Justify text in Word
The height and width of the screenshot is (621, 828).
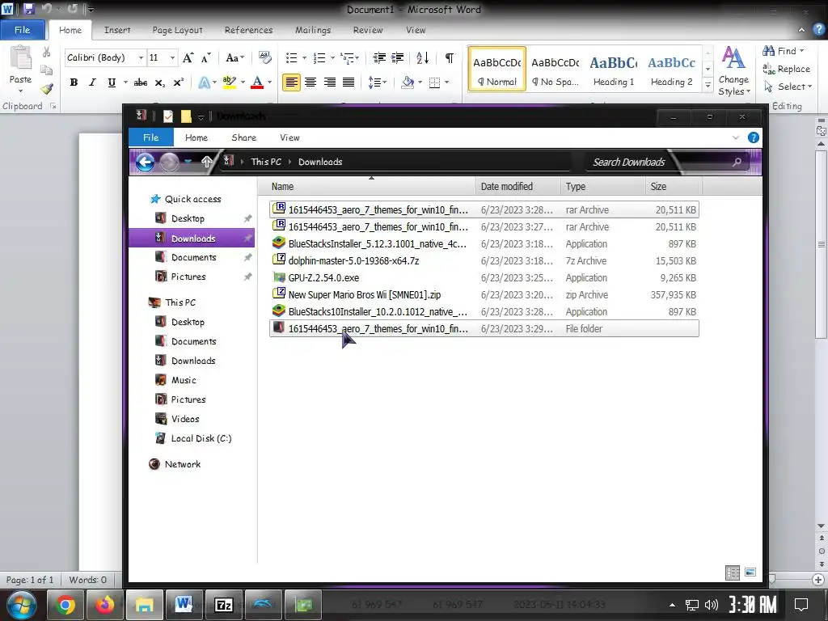click(349, 82)
